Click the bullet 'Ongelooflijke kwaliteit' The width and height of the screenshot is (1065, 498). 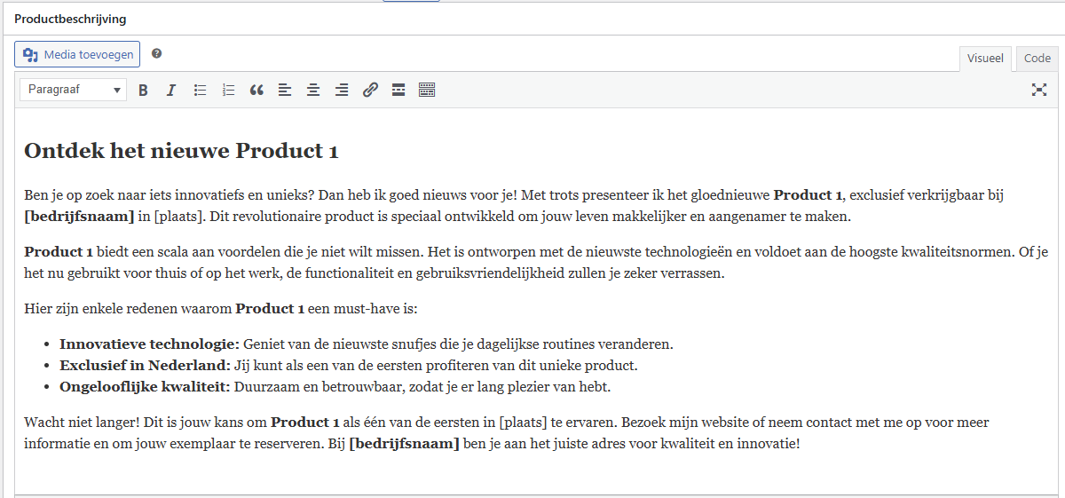pos(335,388)
